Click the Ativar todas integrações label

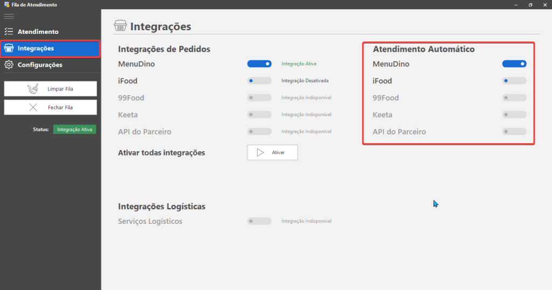[162, 153]
